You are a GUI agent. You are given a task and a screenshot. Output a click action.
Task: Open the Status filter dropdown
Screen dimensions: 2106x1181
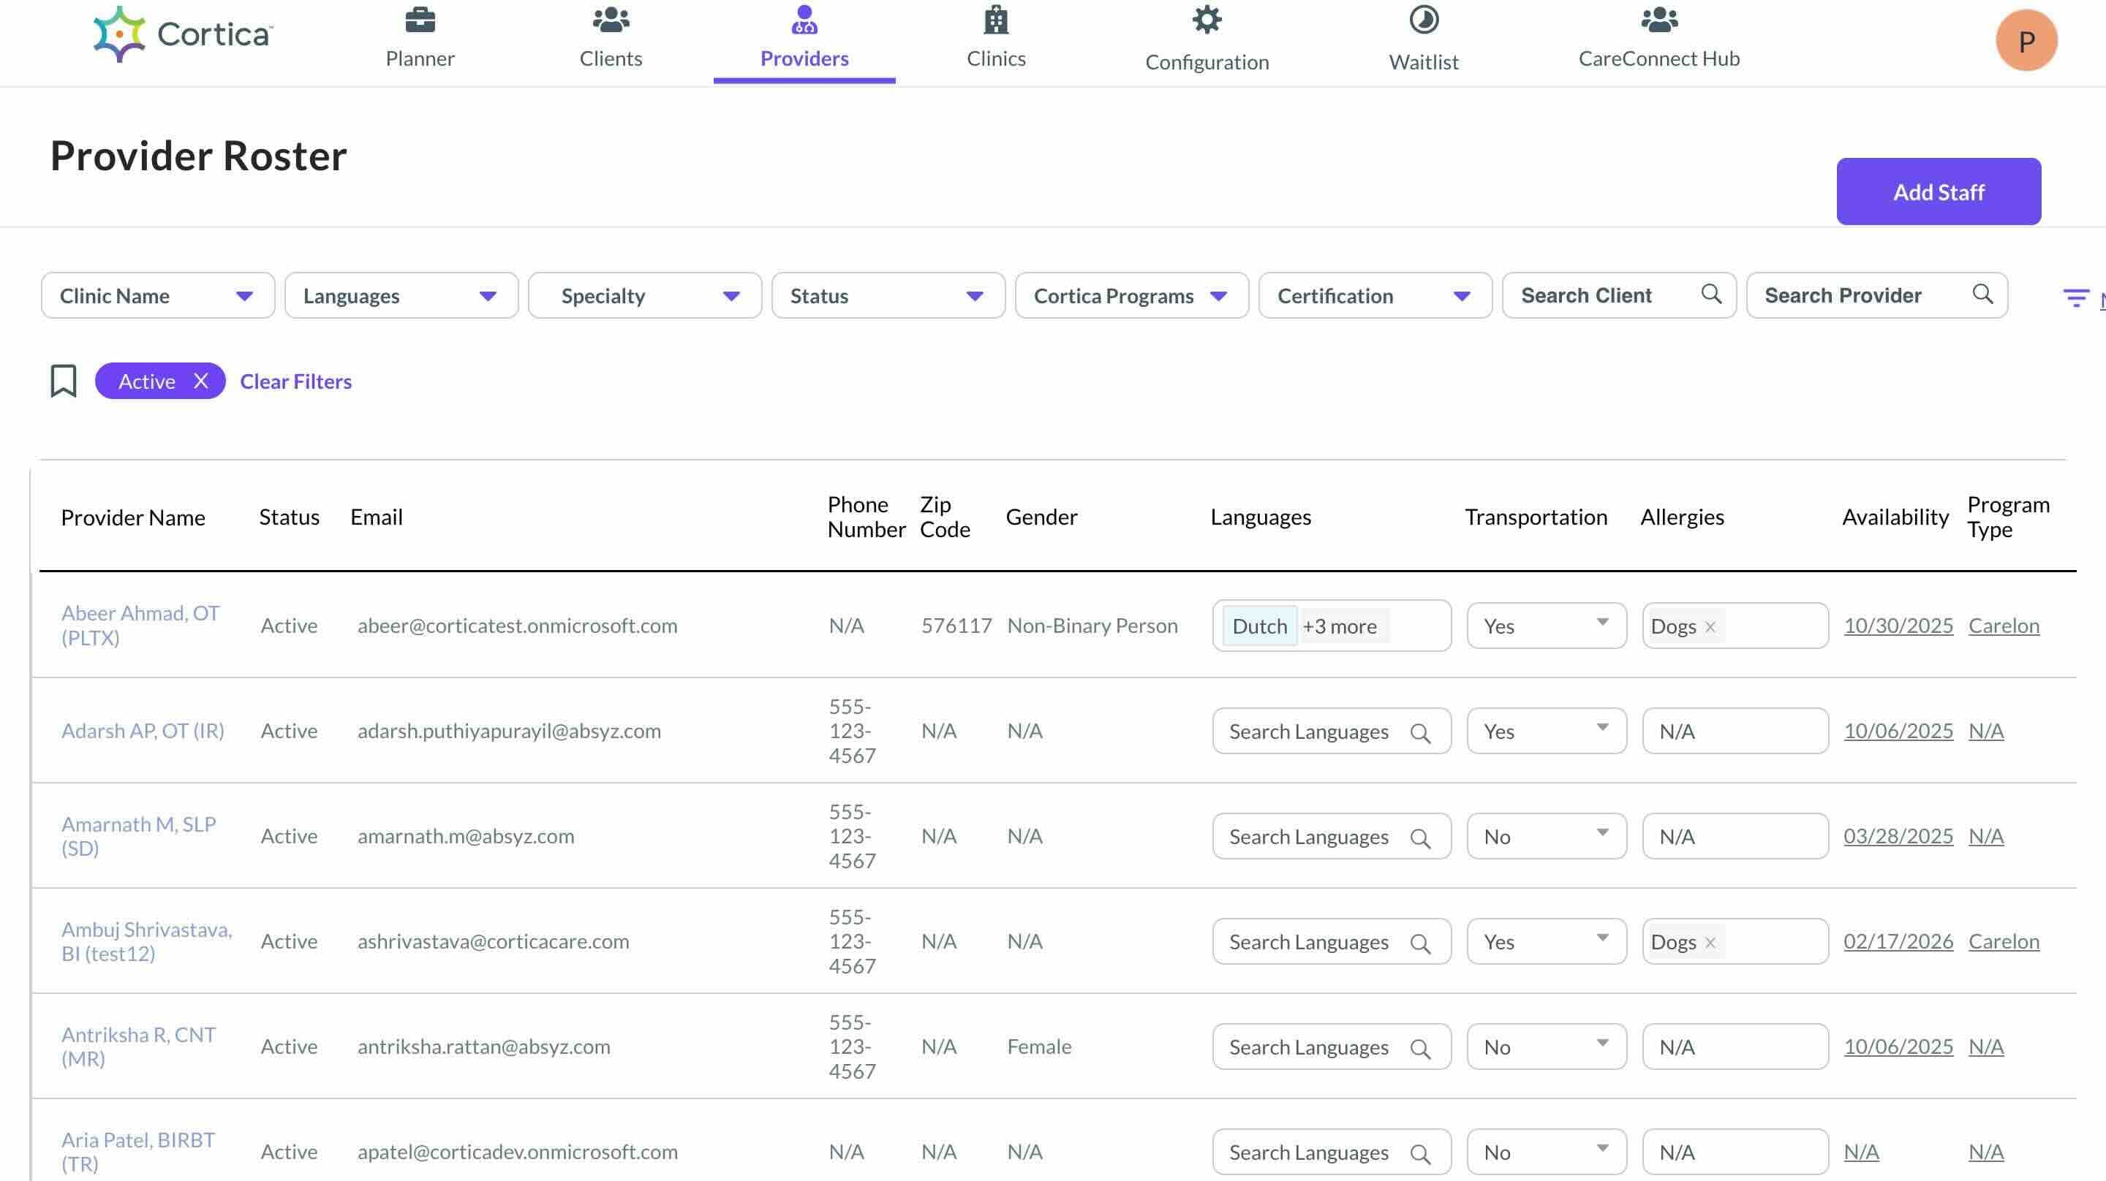pyautogui.click(x=888, y=295)
